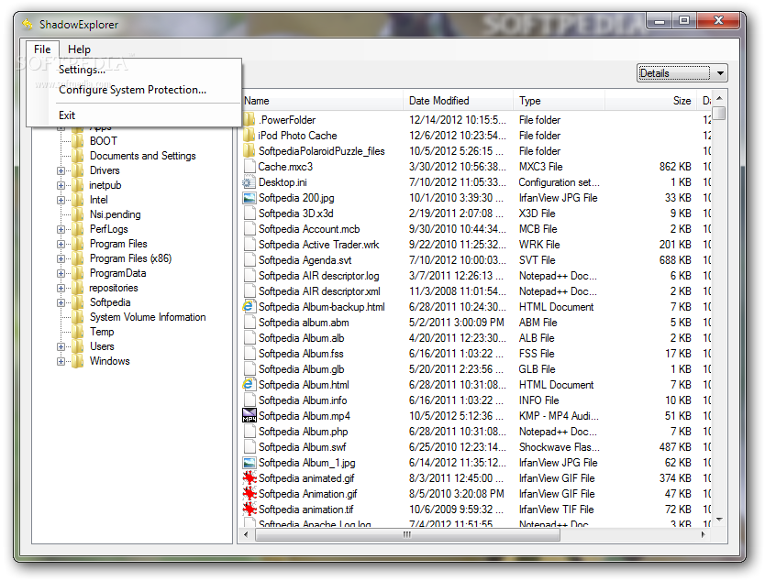Viewport: 765px width, 581px height.
Task: Select Exit in the File menu
Action: (x=67, y=115)
